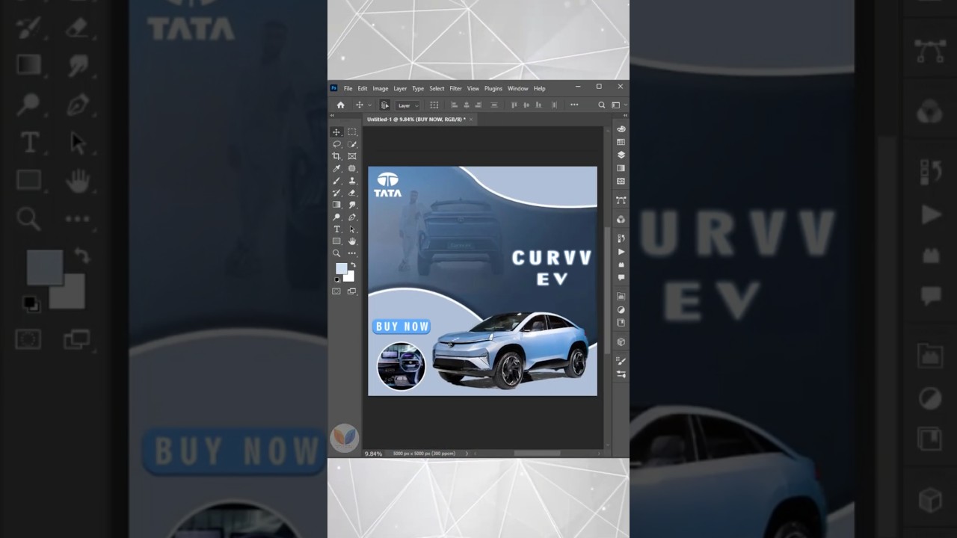Open the Auto-Select Layer dropdown
The width and height of the screenshot is (957, 538).
coord(407,105)
